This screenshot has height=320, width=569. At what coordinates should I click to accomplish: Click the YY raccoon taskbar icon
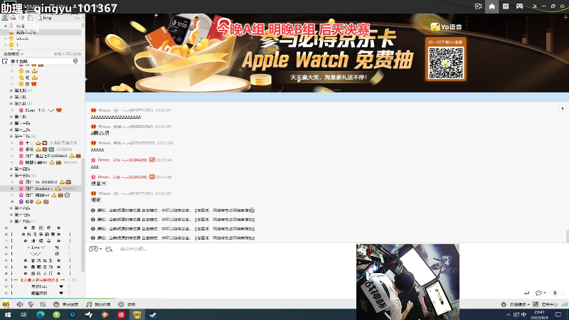click(137, 314)
